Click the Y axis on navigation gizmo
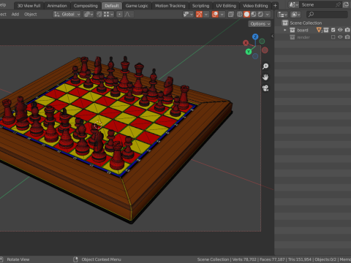The image size is (351, 263). pyautogui.click(x=249, y=52)
